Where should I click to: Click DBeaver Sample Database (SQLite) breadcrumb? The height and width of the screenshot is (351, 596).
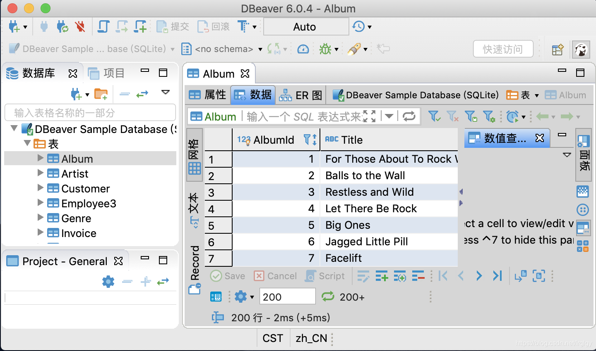(416, 95)
